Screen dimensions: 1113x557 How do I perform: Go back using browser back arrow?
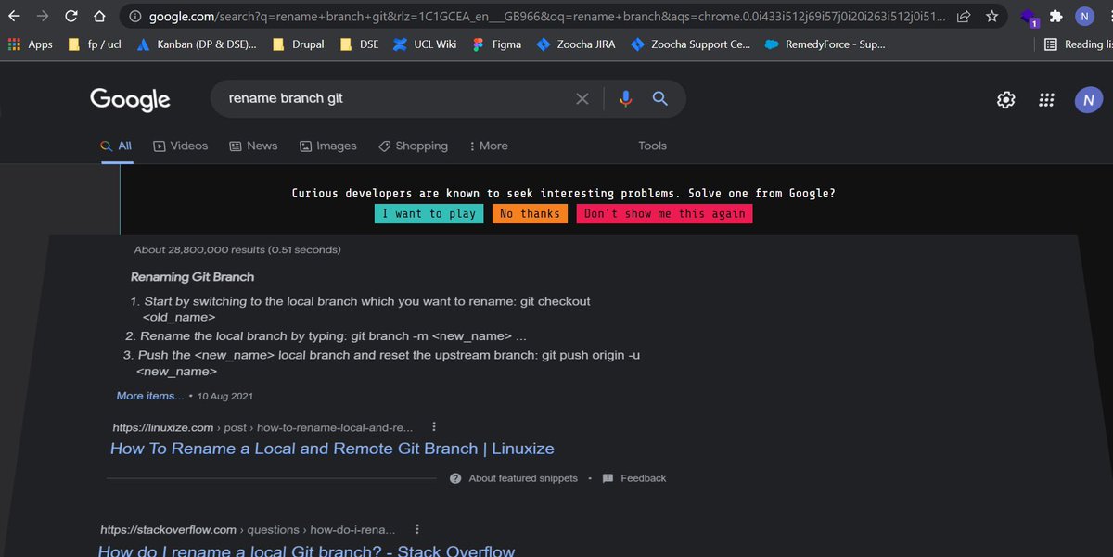coord(14,16)
